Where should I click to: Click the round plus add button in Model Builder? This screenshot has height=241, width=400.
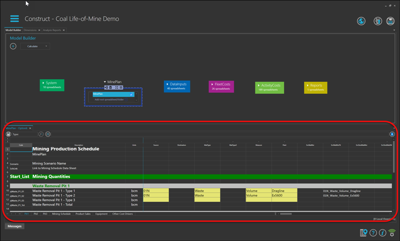pos(13,46)
